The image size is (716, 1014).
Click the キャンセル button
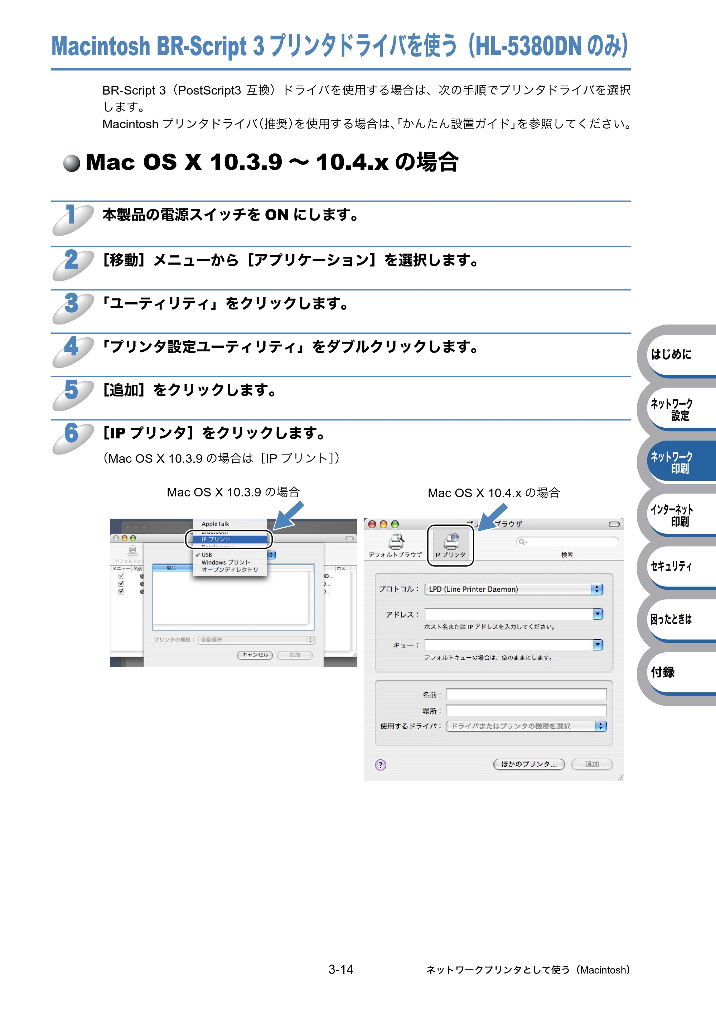pos(255,655)
